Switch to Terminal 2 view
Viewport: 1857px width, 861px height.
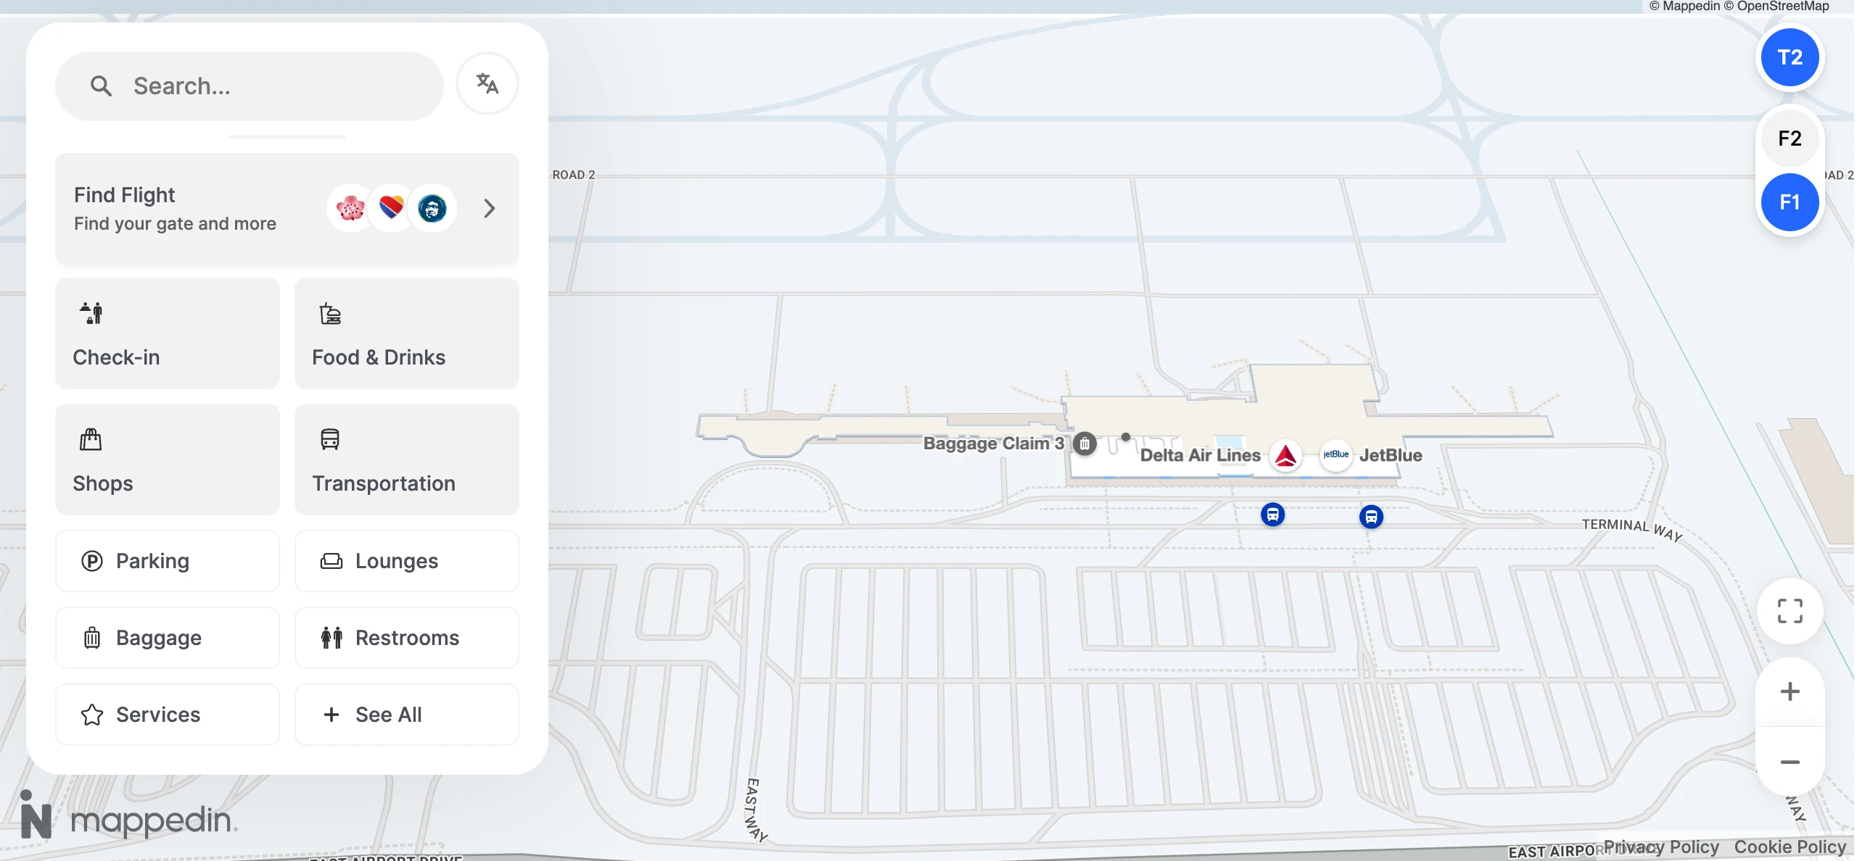(x=1789, y=57)
